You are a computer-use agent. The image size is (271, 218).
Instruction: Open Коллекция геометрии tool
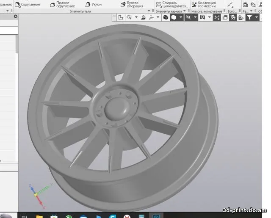coord(204,5)
